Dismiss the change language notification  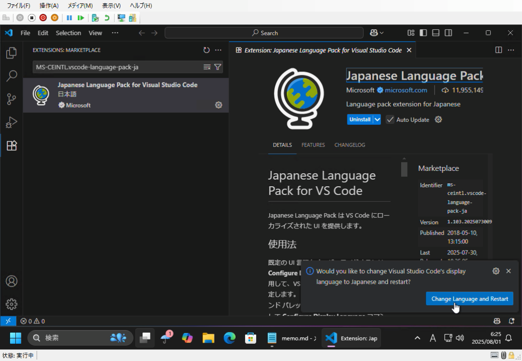(509, 271)
